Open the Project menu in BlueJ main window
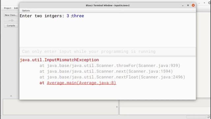211x119 pixels. (x=8, y=8)
